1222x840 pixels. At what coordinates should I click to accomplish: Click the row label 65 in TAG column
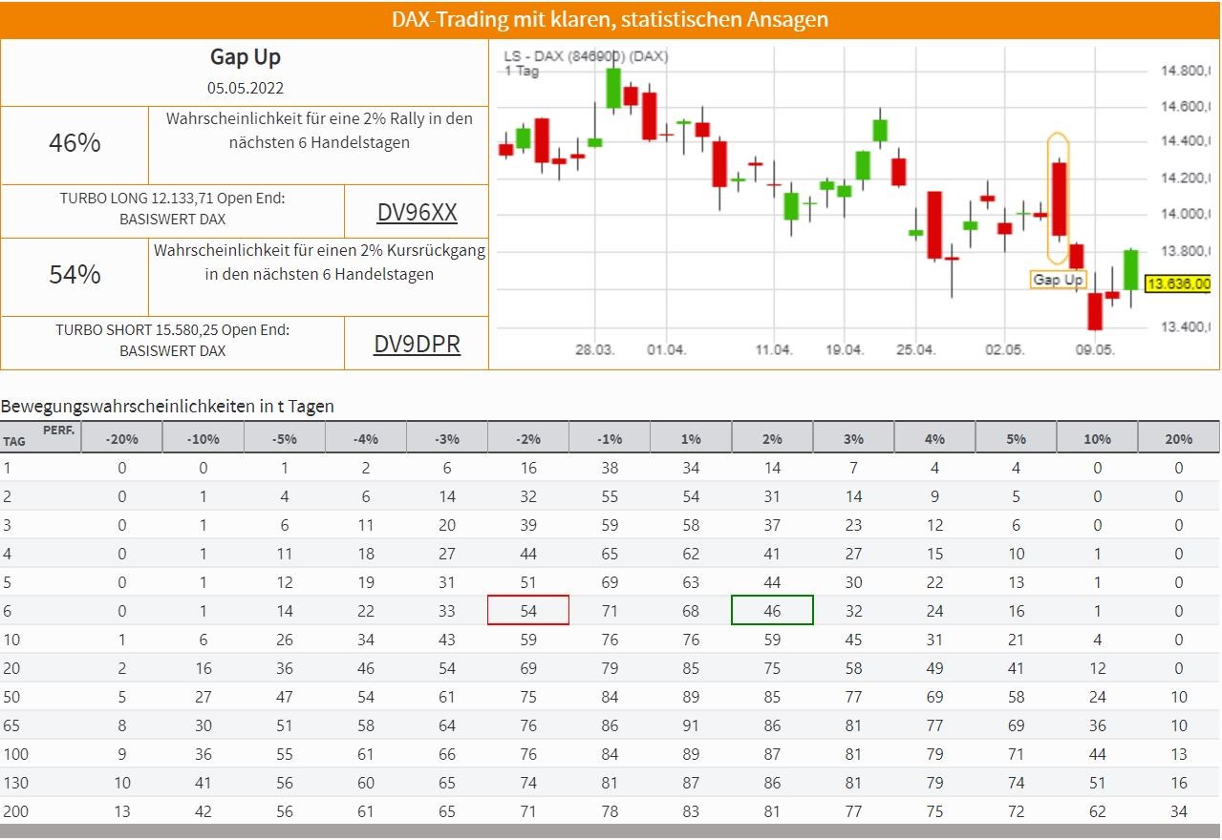point(11,725)
